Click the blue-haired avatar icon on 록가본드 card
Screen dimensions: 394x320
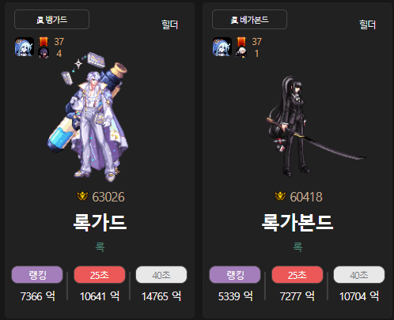pos(222,47)
